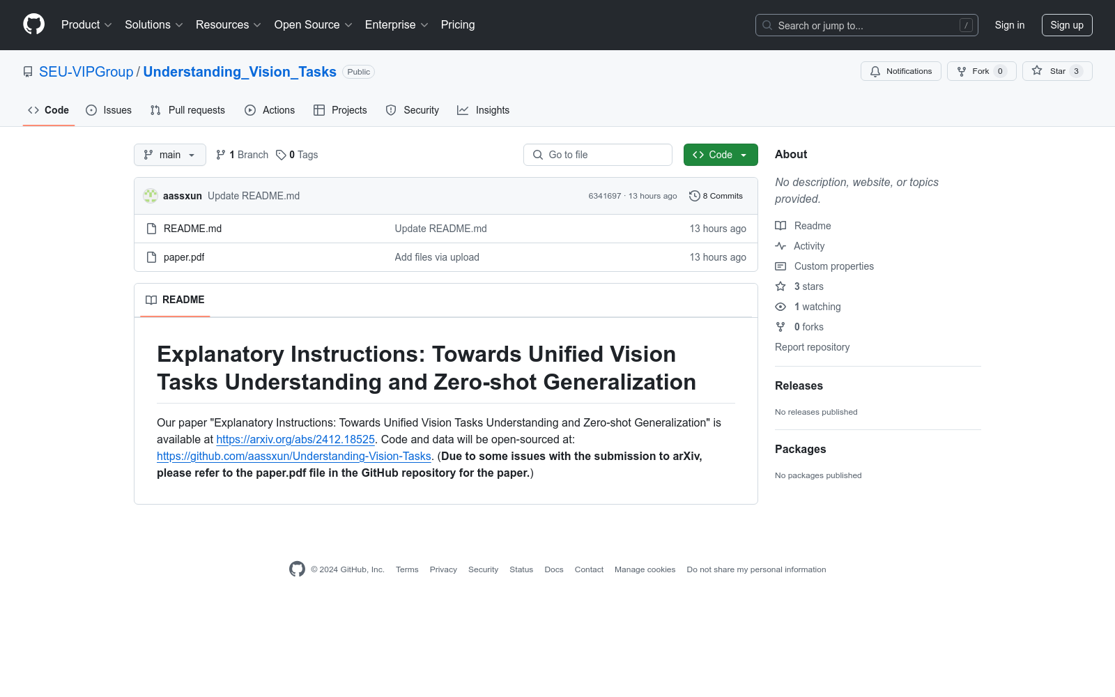
Task: Open latest commit message Update README.md
Action: click(254, 196)
